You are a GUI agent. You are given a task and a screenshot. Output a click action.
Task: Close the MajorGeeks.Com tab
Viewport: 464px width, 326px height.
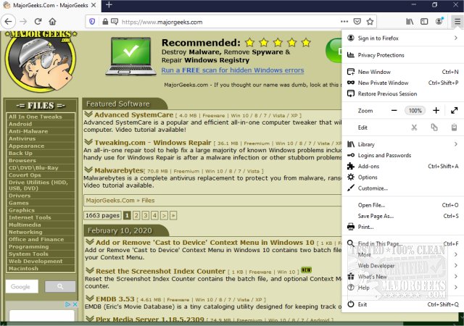click(94, 5)
